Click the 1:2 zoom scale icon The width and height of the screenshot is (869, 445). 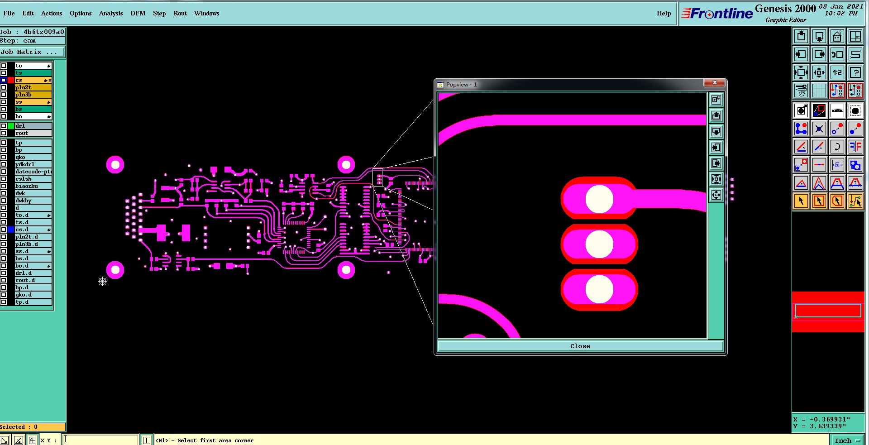[x=837, y=72]
